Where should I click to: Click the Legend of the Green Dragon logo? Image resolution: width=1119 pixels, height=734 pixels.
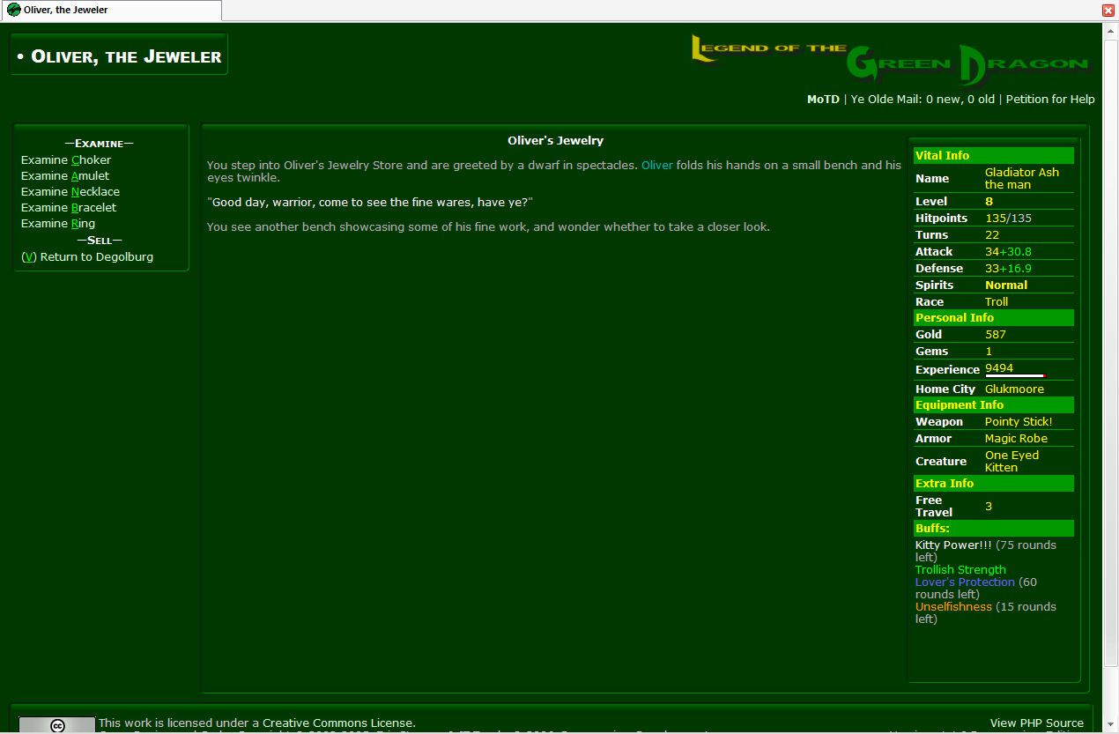890,59
